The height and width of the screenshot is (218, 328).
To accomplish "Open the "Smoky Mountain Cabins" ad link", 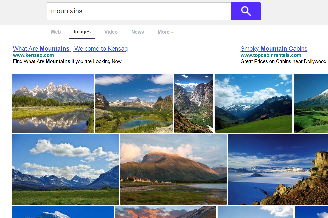I will coord(274,49).
